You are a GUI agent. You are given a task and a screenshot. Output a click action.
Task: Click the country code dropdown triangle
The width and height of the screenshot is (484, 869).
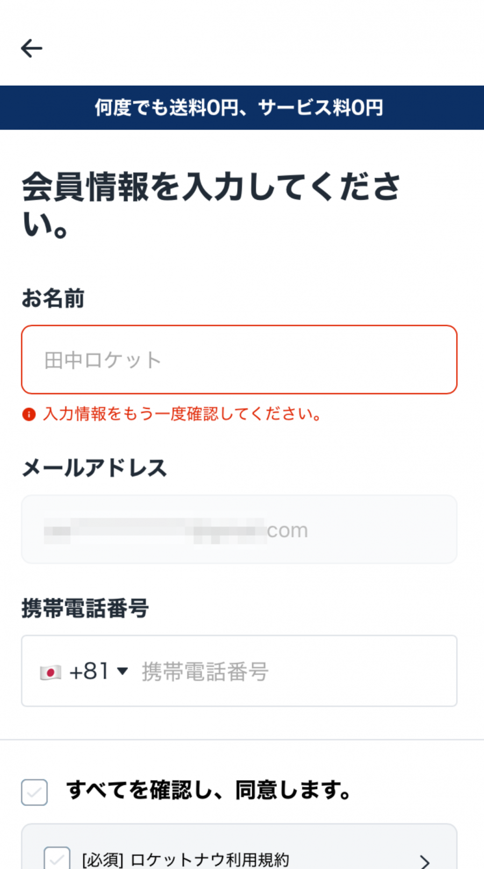(123, 671)
